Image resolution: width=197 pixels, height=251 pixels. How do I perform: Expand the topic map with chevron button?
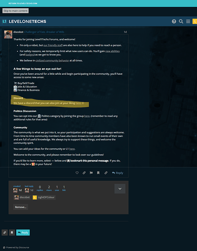(120, 189)
